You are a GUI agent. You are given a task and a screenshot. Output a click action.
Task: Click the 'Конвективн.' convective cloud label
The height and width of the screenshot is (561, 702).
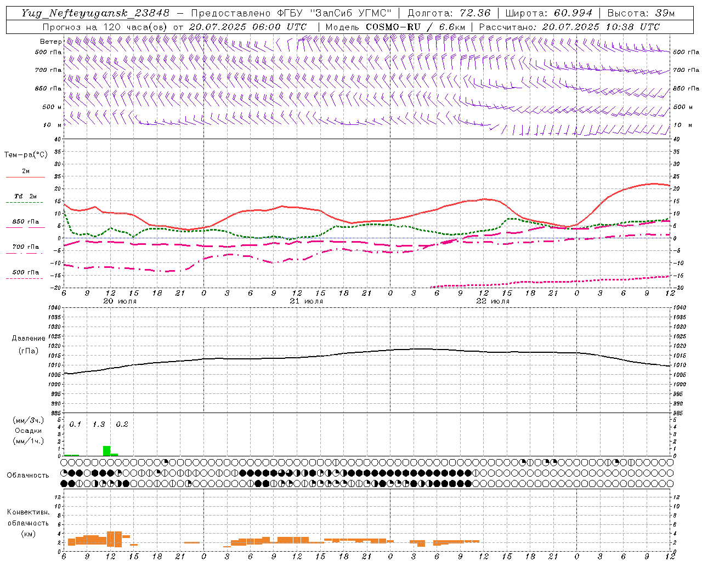28,512
